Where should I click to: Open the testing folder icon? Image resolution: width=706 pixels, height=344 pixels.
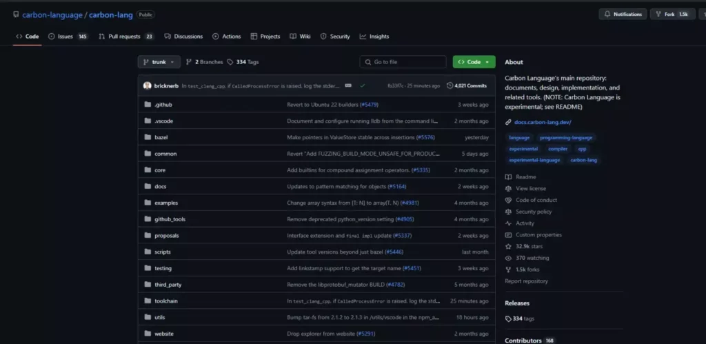[148, 268]
